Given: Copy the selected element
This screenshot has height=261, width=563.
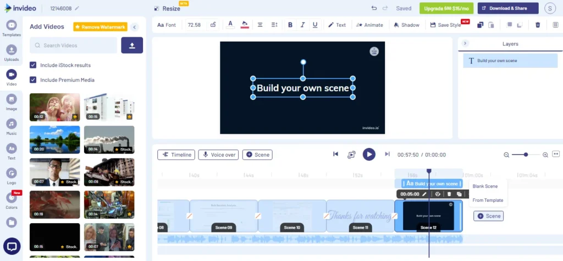Looking at the screenshot, I should [x=480, y=25].
